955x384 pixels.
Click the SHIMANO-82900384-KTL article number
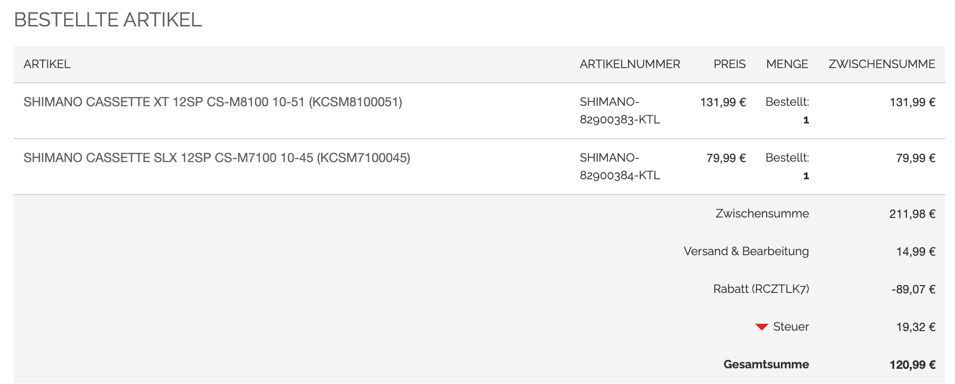(620, 167)
